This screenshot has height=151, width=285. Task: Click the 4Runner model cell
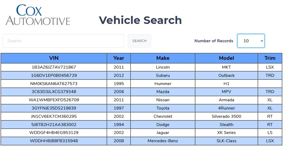pos(227,108)
